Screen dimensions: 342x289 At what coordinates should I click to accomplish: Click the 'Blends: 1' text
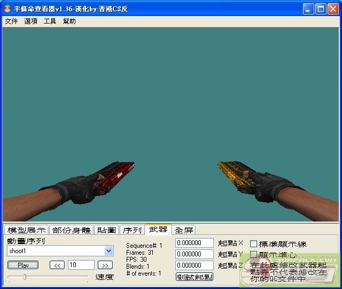(138, 267)
